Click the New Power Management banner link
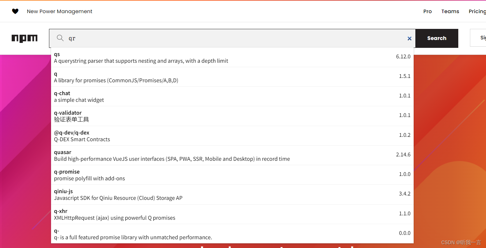 coord(59,11)
